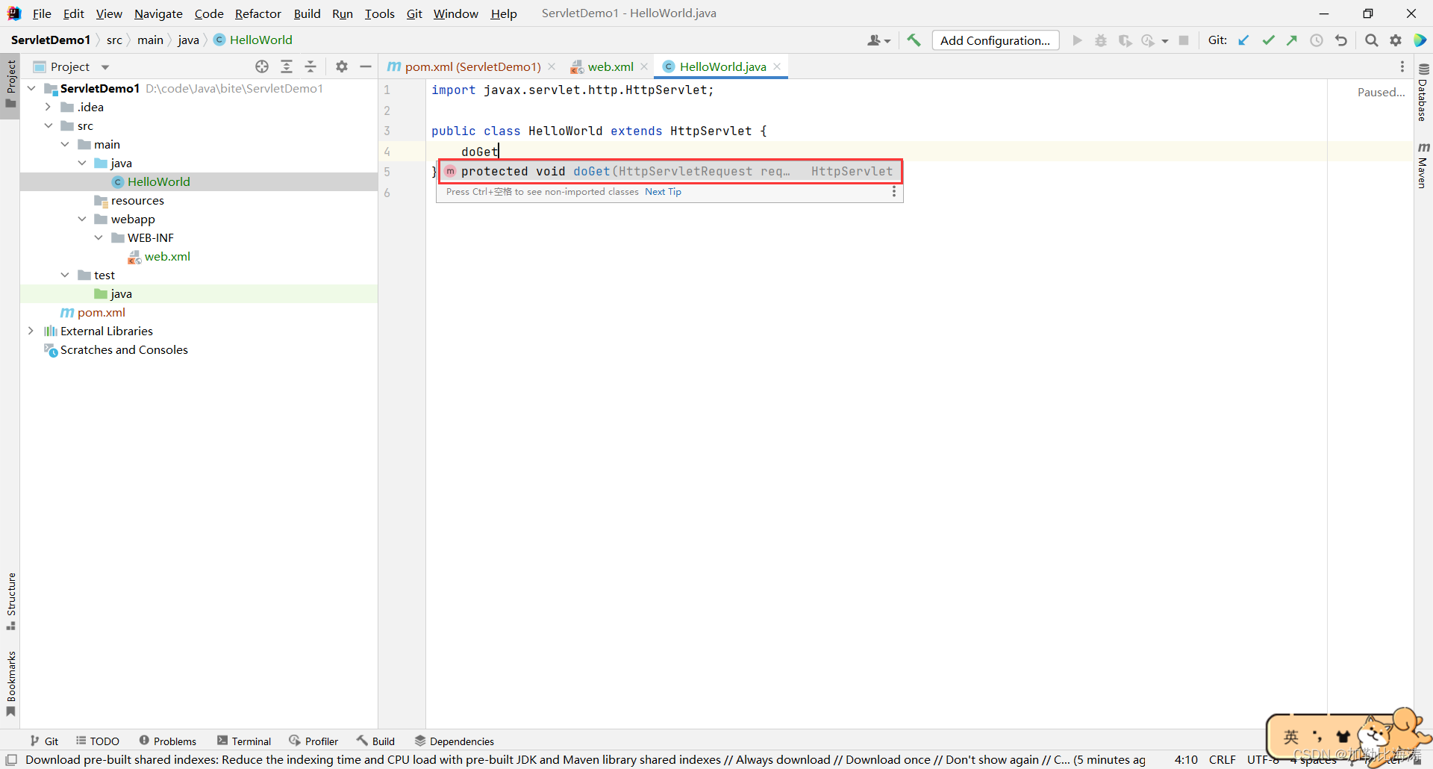Viewport: 1433px width, 769px height.
Task: Open Search Everywhere
Action: point(1371,40)
